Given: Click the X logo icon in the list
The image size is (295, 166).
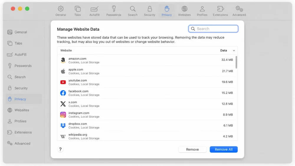Looking at the screenshot, I should (x=63, y=104).
